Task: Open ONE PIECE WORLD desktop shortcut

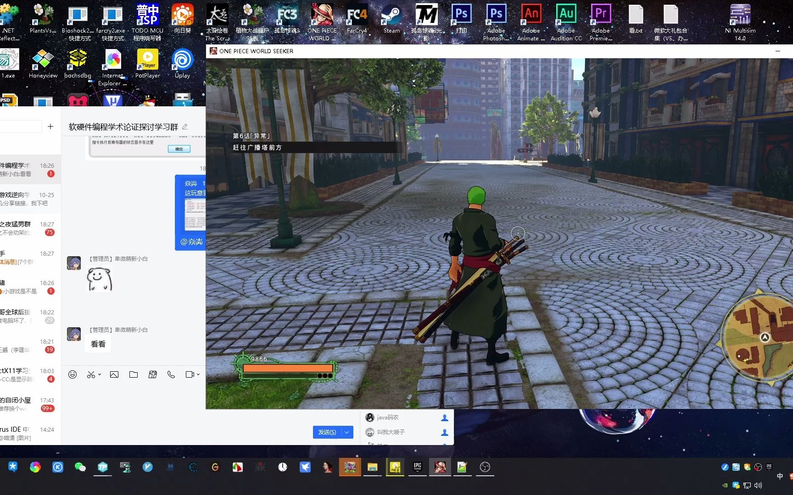Action: click(x=322, y=22)
